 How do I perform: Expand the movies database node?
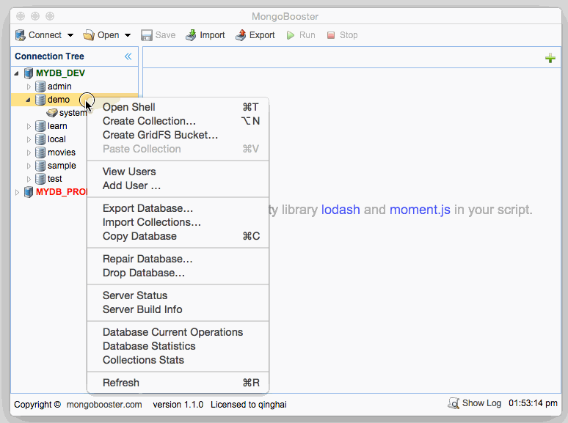pyautogui.click(x=29, y=152)
